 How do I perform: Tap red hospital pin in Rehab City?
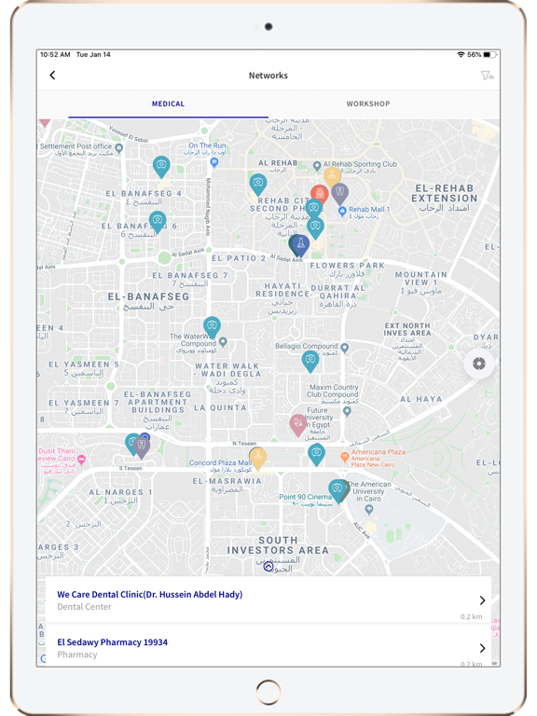pos(320,195)
